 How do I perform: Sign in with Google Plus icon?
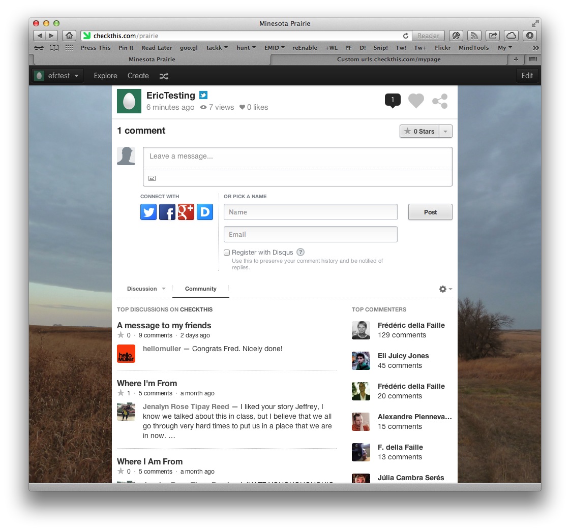[x=186, y=212]
